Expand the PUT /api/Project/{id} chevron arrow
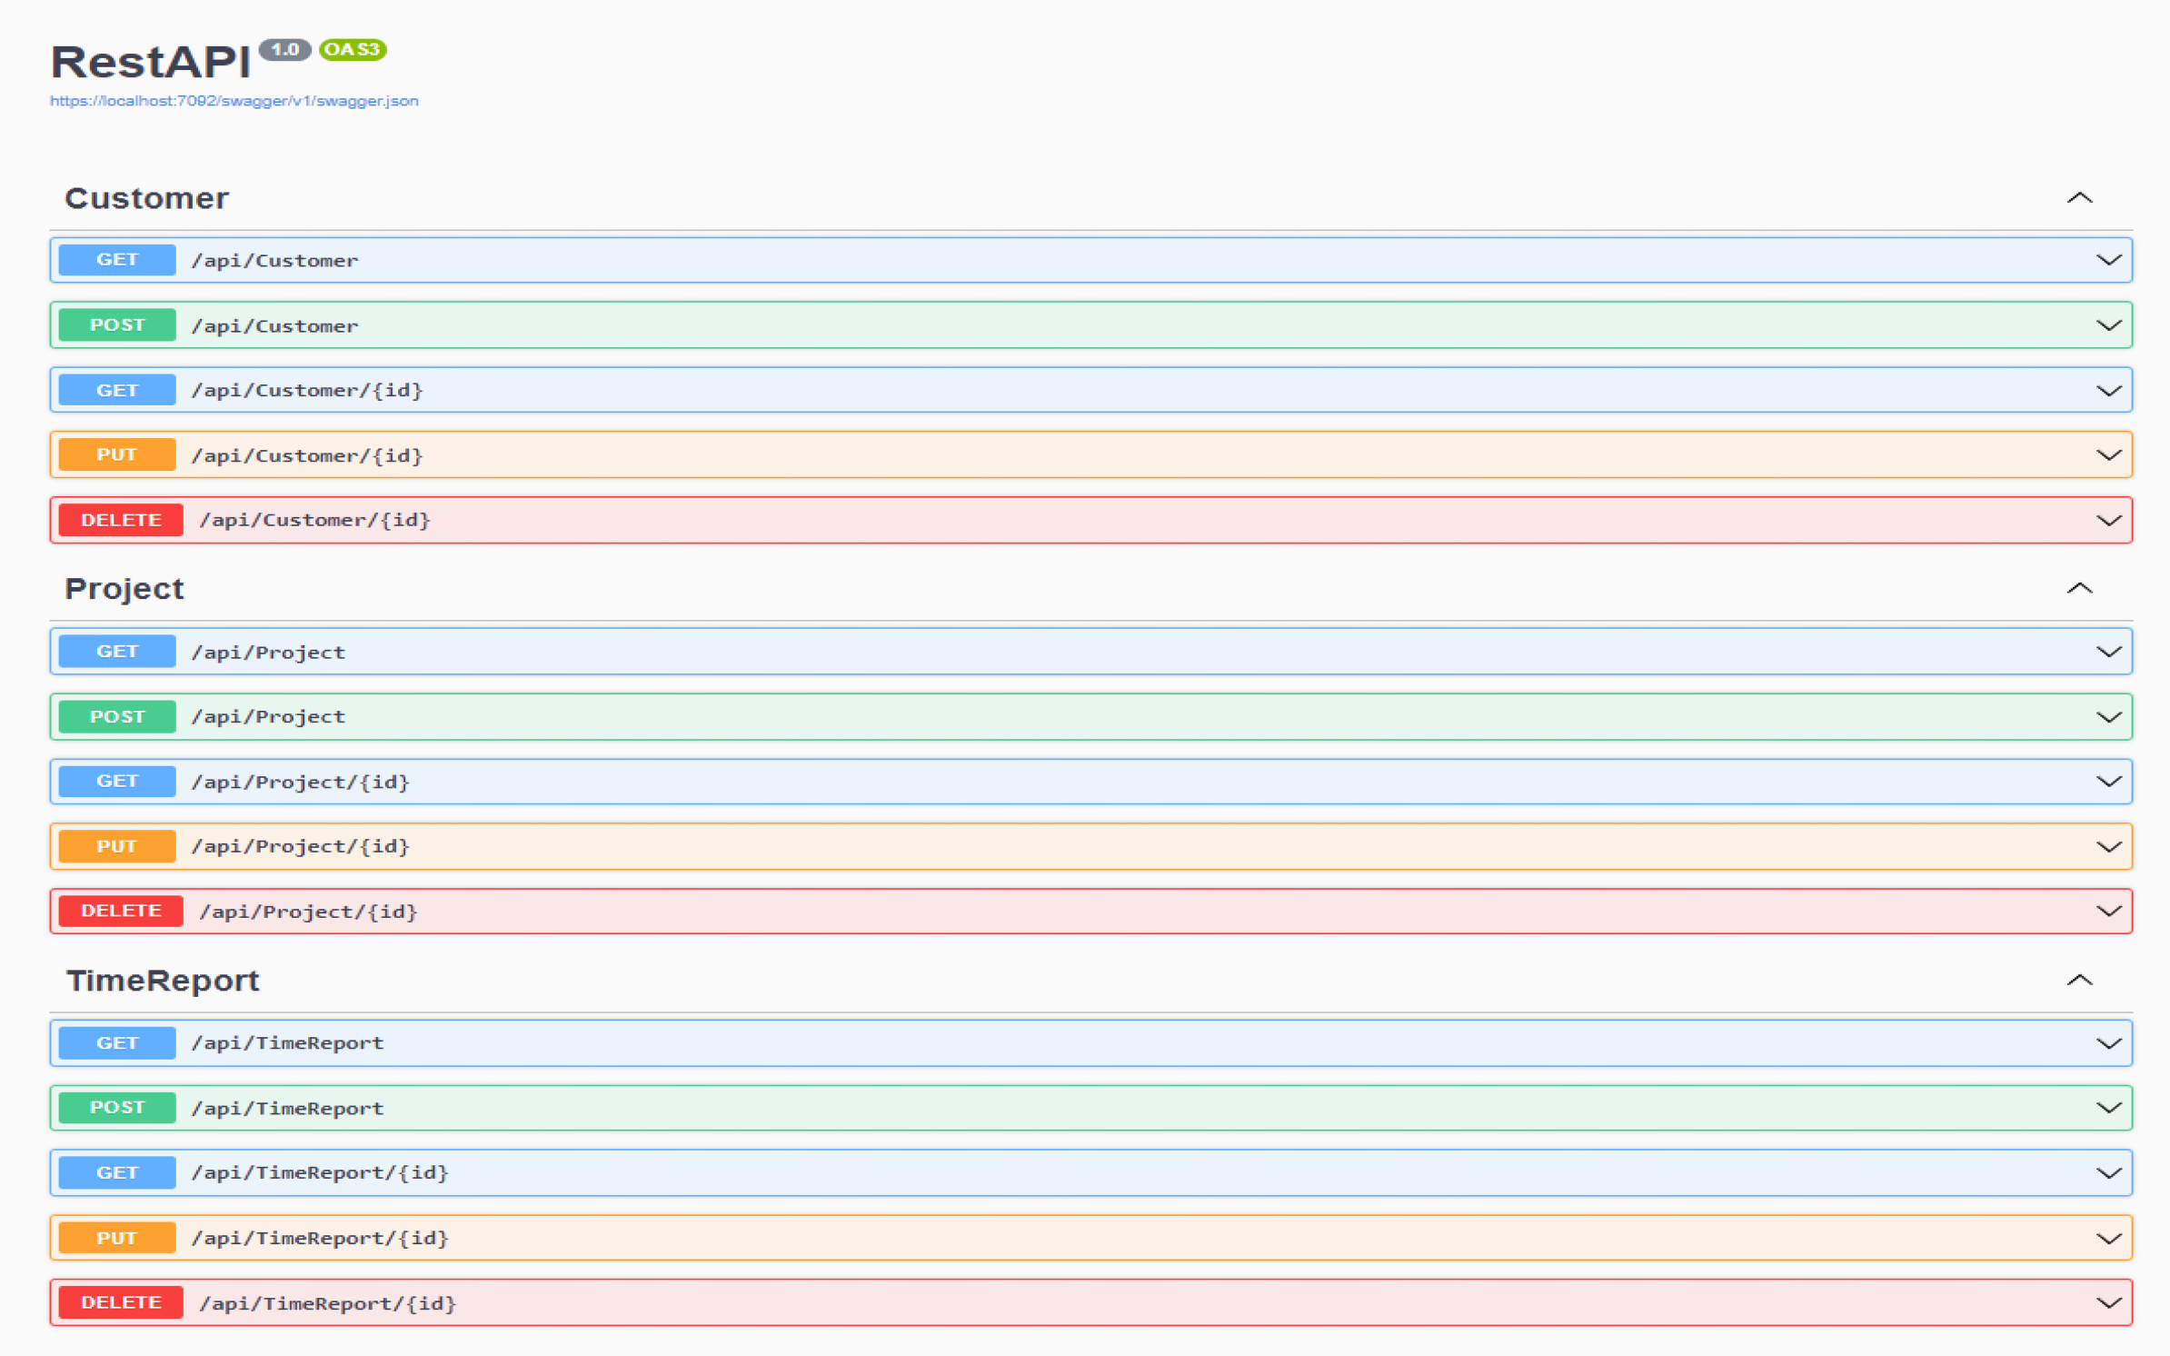2170x1356 pixels. point(2108,847)
